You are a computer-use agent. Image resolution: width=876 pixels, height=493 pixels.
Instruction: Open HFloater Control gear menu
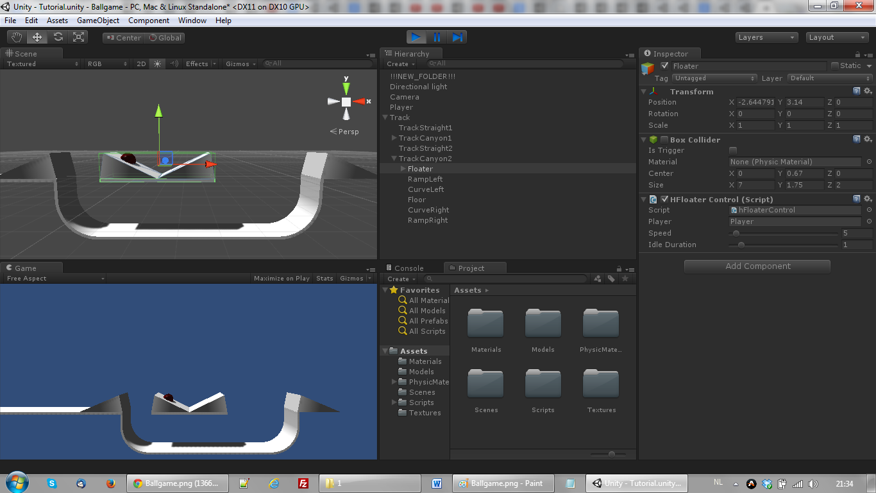[x=867, y=199]
